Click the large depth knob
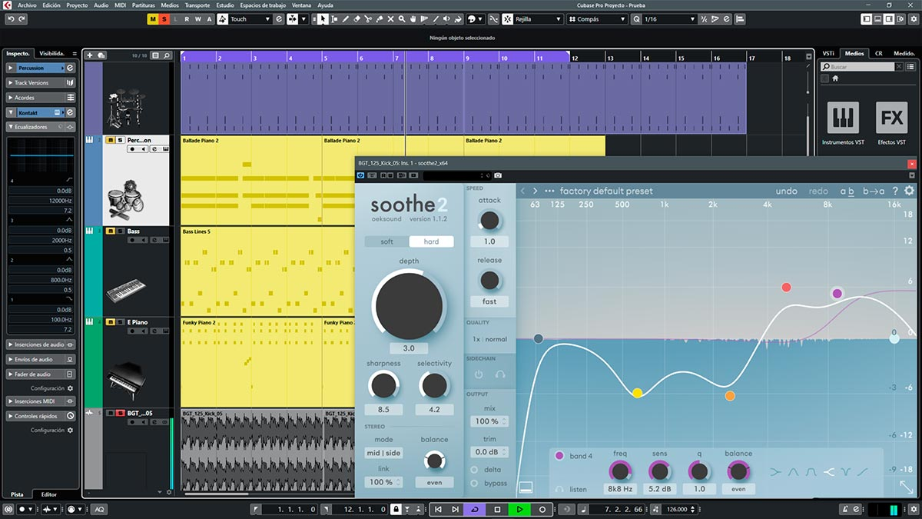 [409, 305]
